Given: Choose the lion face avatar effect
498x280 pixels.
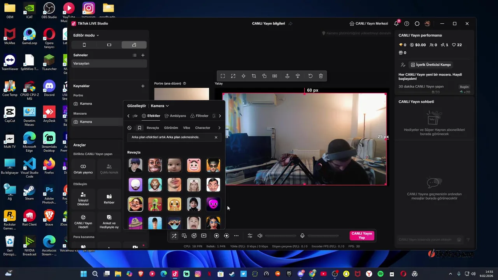Looking at the screenshot, I should tap(155, 185).
